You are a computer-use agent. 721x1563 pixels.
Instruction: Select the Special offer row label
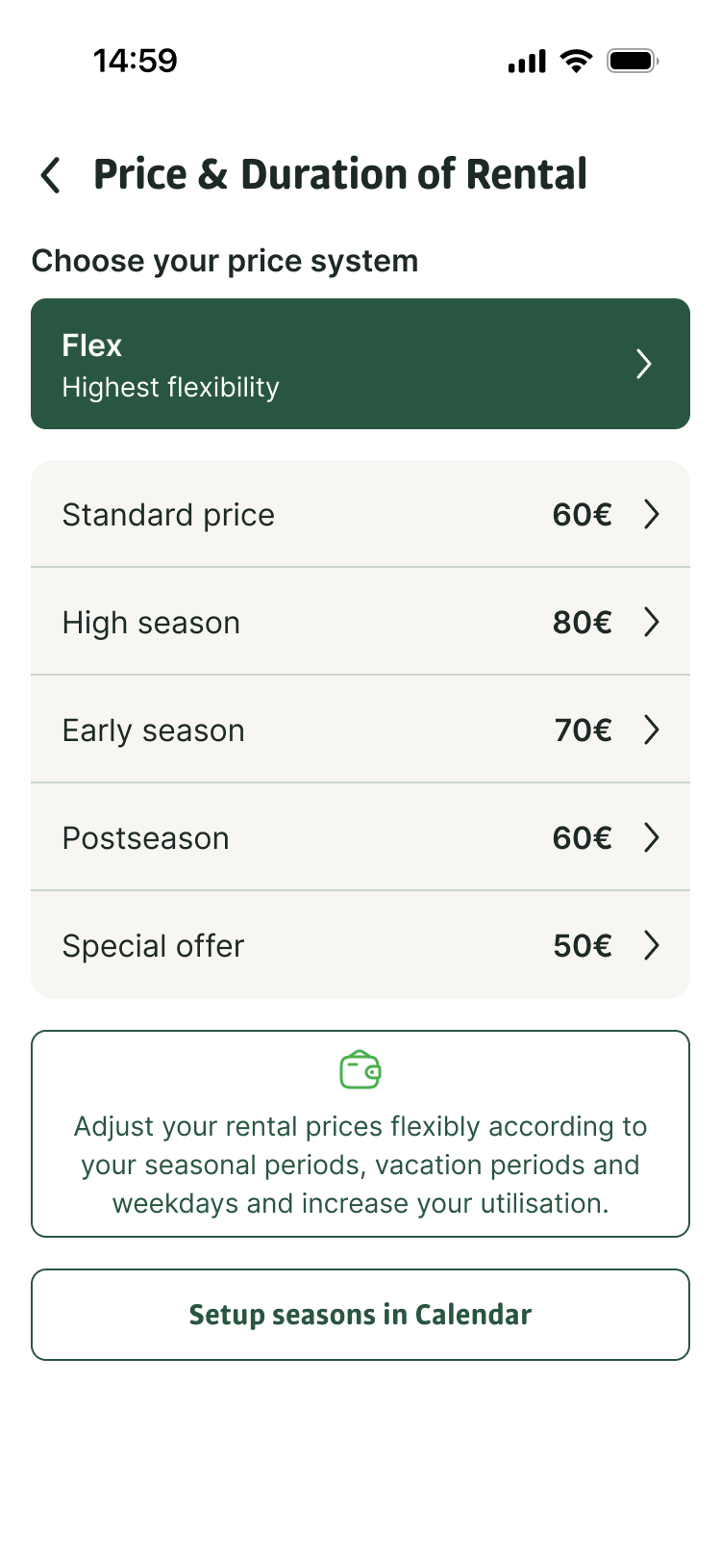click(154, 946)
